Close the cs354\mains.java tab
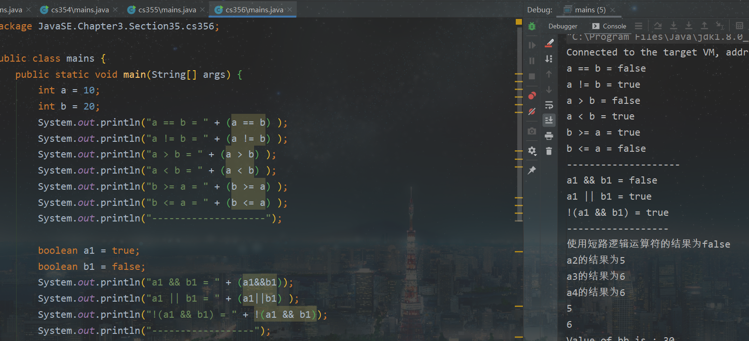Screen dimensions: 749x341 click(115, 9)
